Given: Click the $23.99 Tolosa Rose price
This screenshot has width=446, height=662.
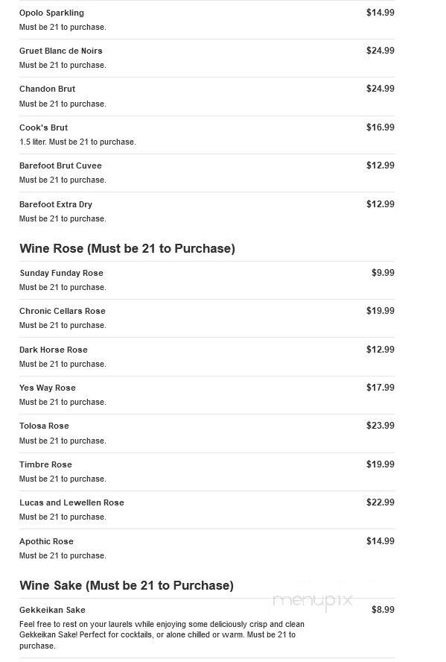Looking at the screenshot, I should coord(380,425).
